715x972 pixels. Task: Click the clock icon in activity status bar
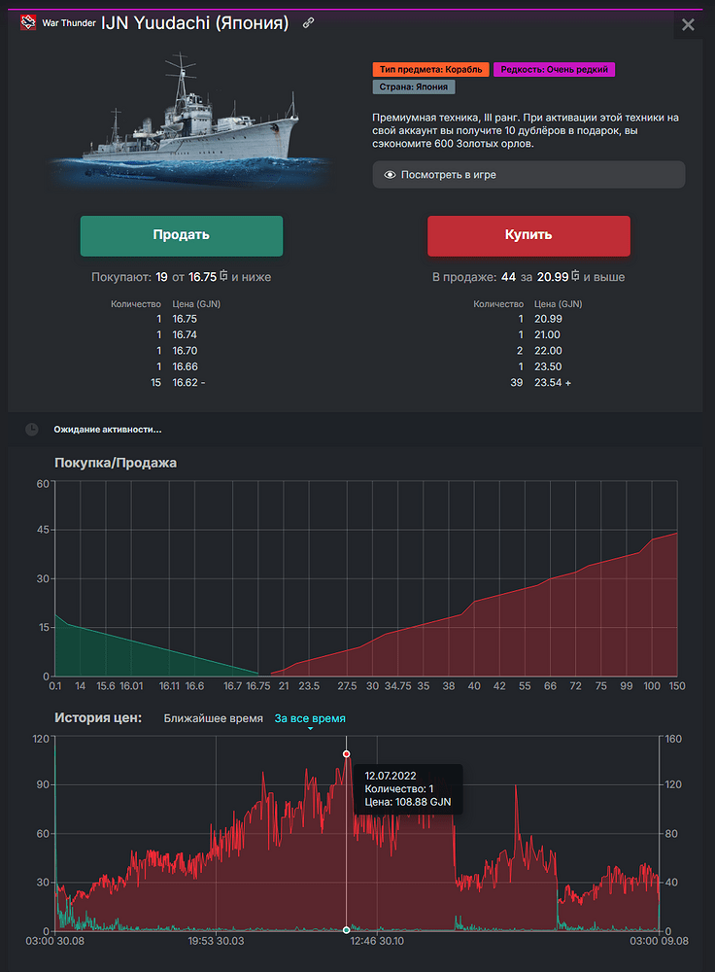32,430
